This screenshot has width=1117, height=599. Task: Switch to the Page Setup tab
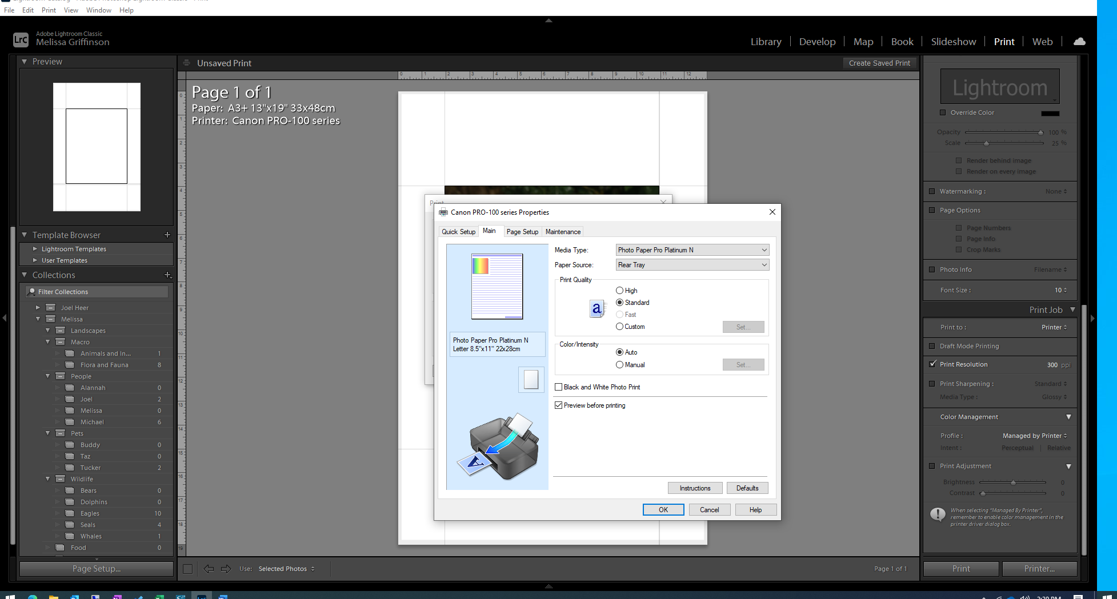[522, 232]
